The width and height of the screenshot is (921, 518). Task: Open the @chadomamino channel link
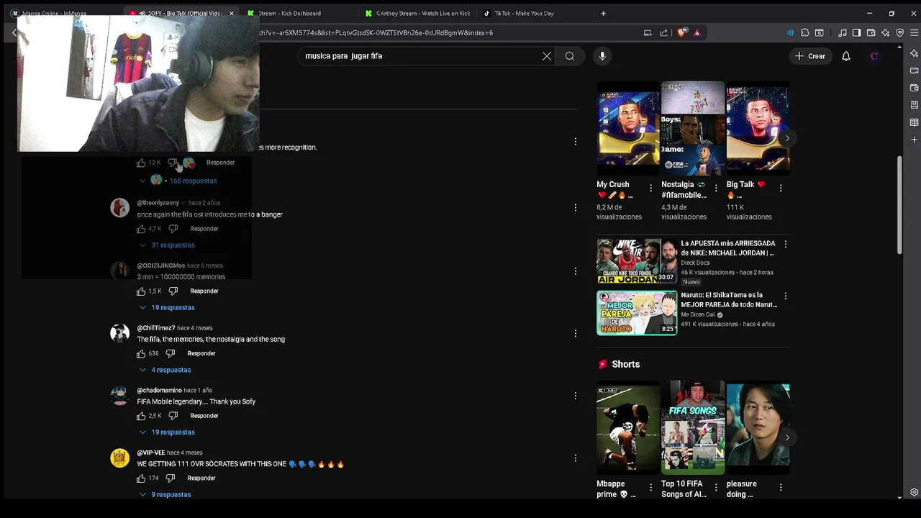pyautogui.click(x=159, y=391)
